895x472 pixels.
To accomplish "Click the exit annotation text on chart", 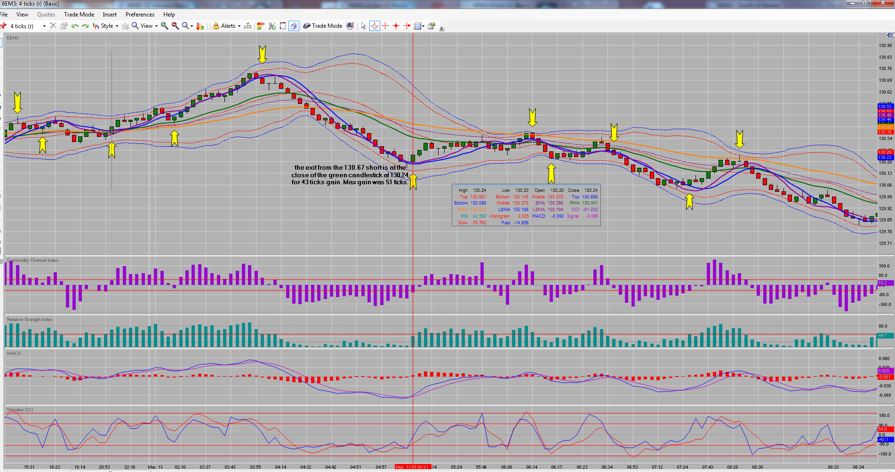I will (x=350, y=174).
